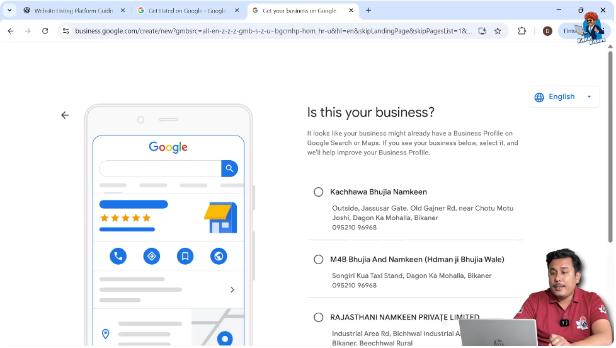This screenshot has width=616, height=348.
Task: Open site information icon in address bar
Action: point(66,31)
